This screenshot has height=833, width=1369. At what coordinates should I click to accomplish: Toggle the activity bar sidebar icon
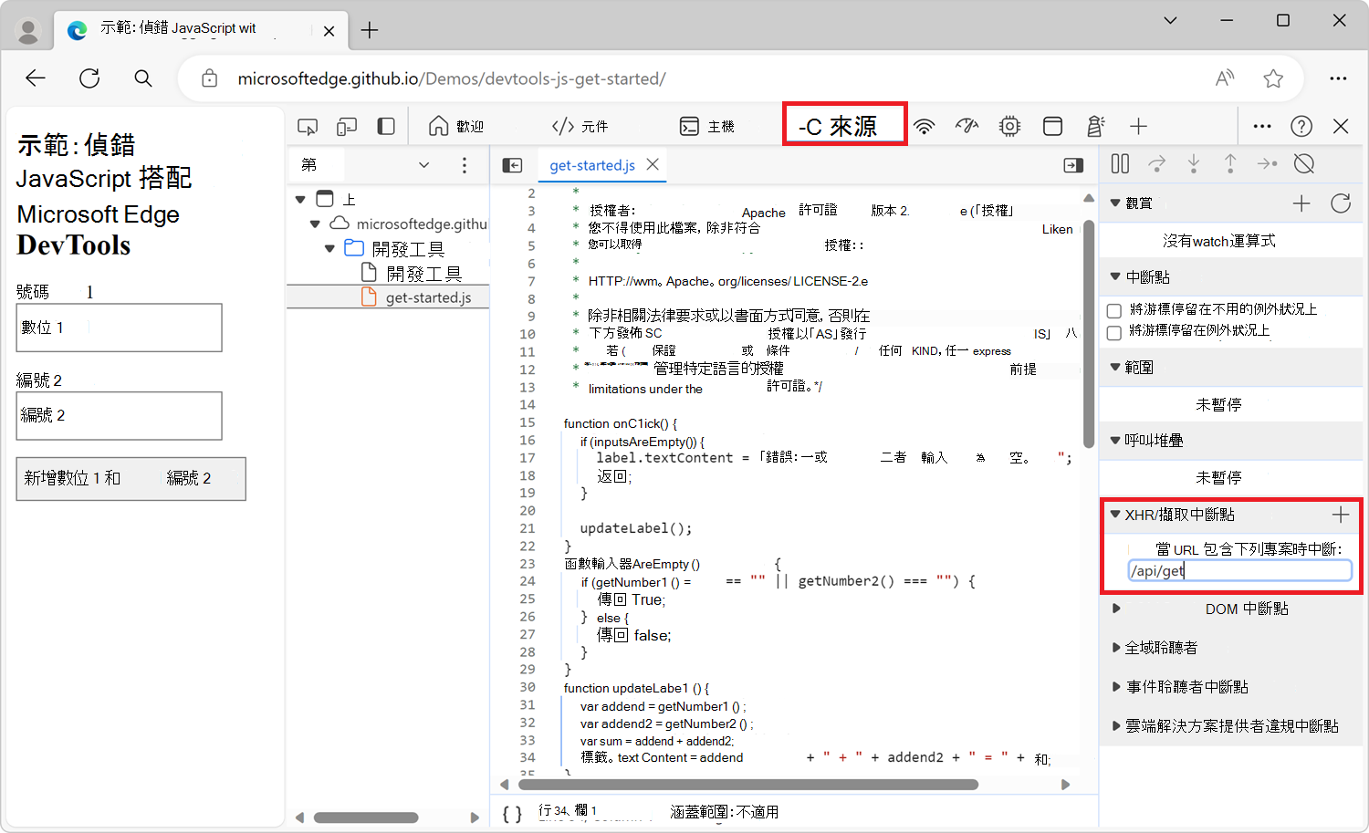coord(386,126)
